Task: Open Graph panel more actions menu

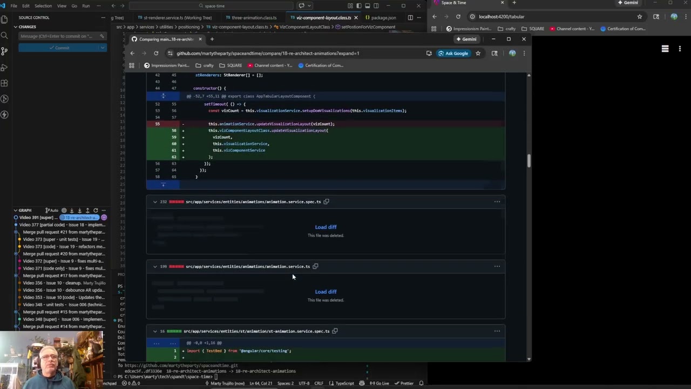Action: click(x=104, y=210)
